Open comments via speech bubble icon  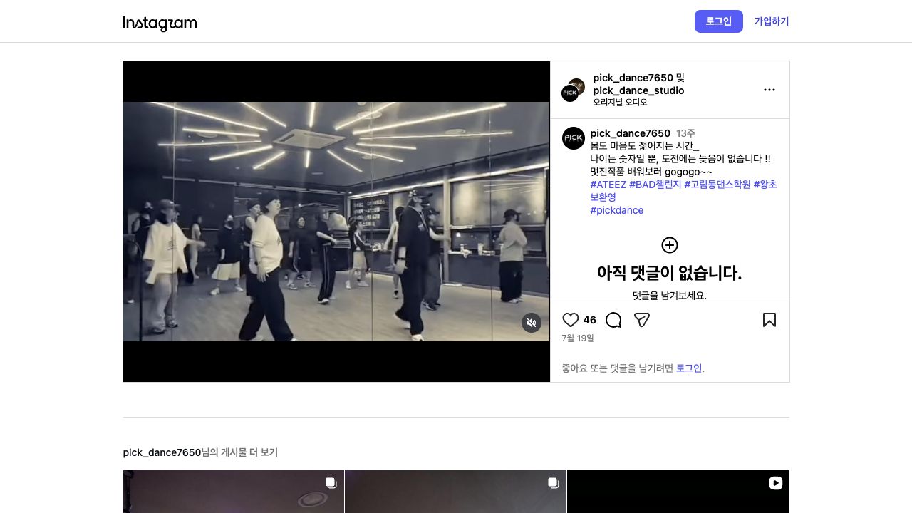point(613,320)
